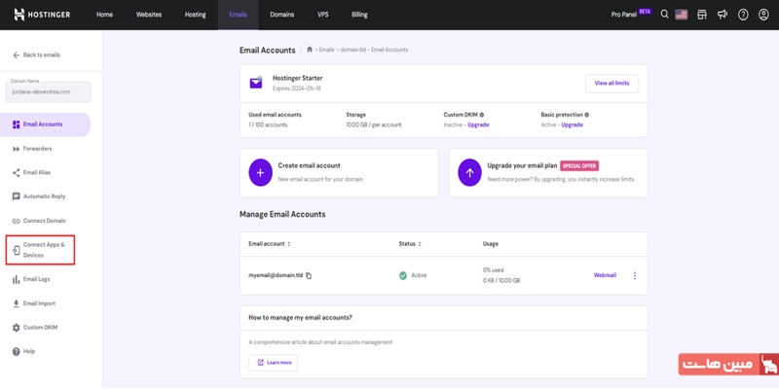The width and height of the screenshot is (779, 389).
Task: Sort by Email account column arrows
Action: click(x=289, y=243)
